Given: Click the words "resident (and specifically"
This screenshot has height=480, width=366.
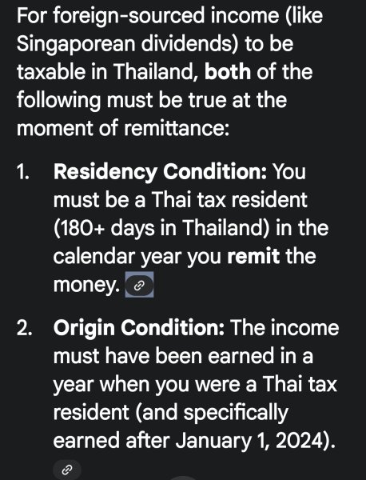Looking at the screenshot, I should click(171, 413).
